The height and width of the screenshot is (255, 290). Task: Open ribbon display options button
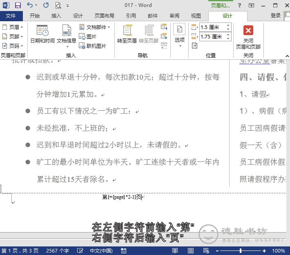(x=251, y=5)
